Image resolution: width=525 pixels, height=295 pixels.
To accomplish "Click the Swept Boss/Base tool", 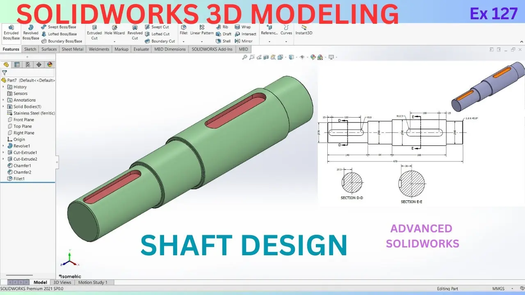I will (59, 27).
